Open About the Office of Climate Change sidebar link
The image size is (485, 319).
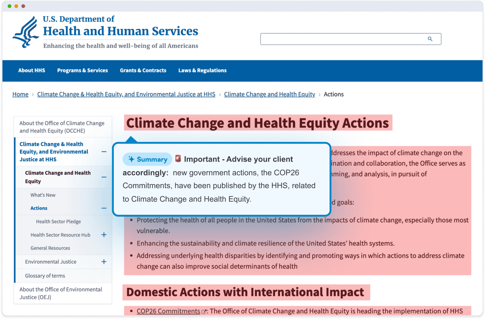tap(62, 127)
